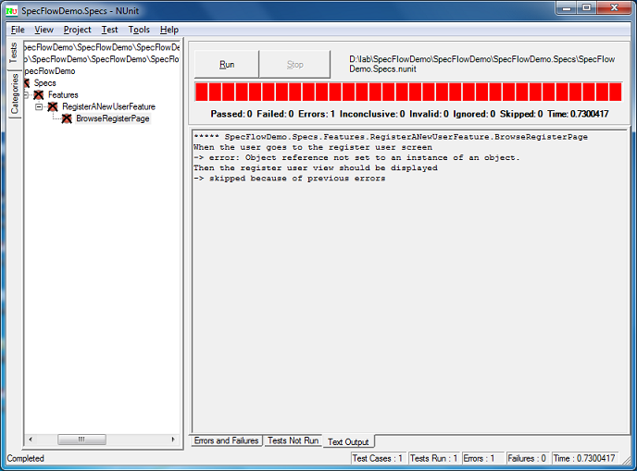Click the 'Failures : 0' status bar entry
Screen dimensions: 637x471
click(527, 458)
